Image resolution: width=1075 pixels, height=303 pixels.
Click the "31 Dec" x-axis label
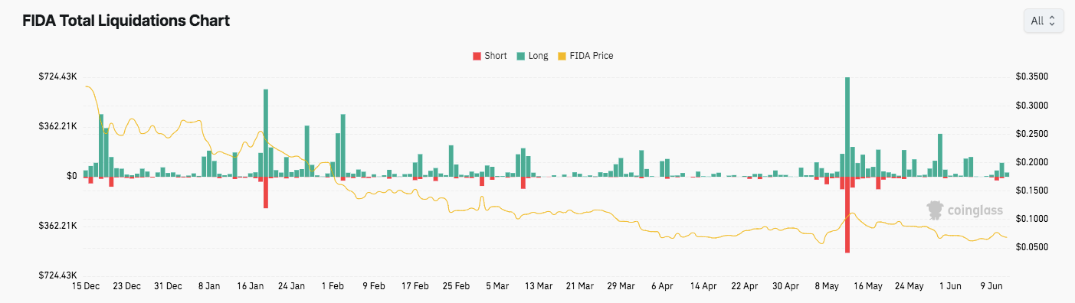click(x=168, y=286)
